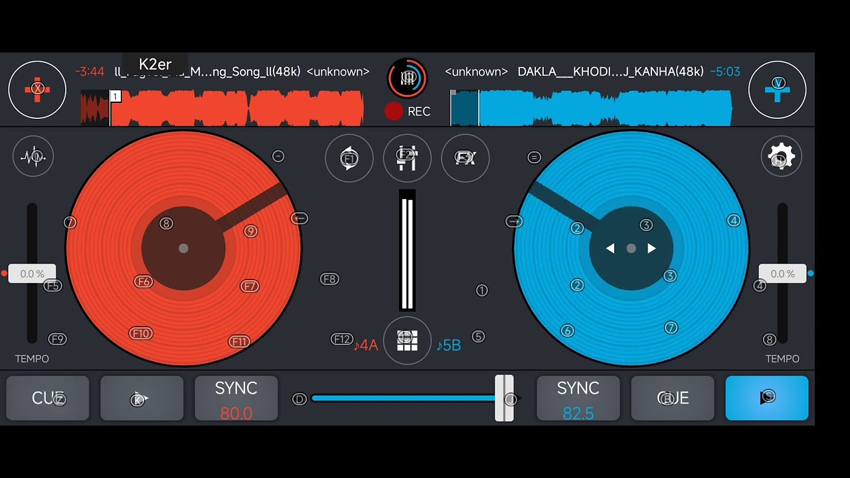This screenshot has width=850, height=478.
Task: Nudge blue deck backward with left arrow
Action: point(610,248)
